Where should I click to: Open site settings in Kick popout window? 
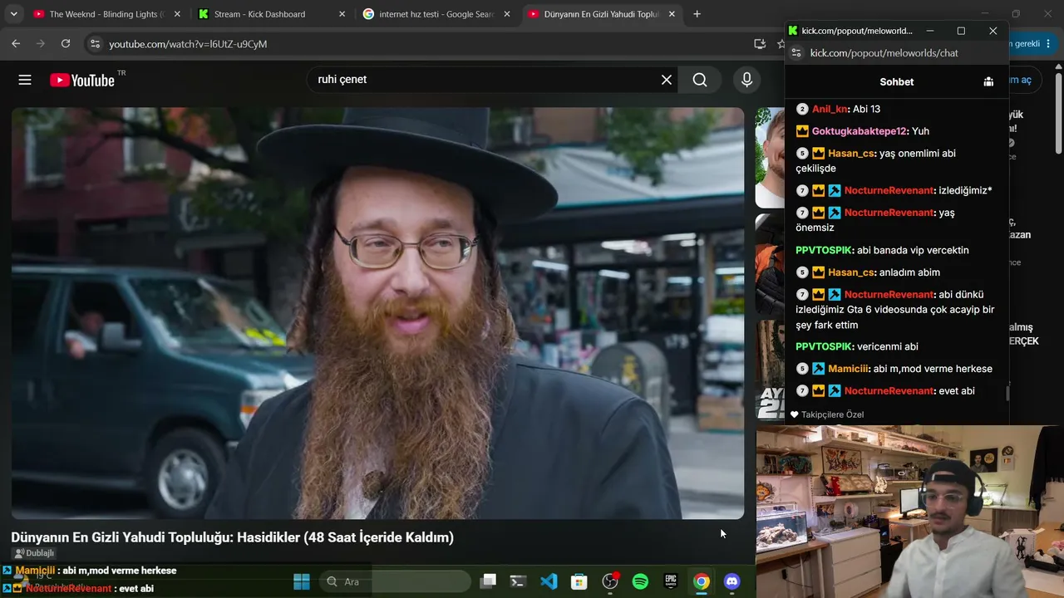(796, 53)
